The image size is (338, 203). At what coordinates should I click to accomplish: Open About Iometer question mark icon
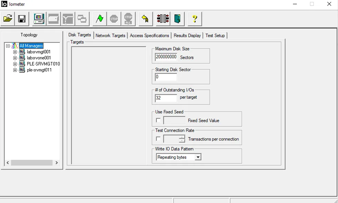tap(195, 19)
